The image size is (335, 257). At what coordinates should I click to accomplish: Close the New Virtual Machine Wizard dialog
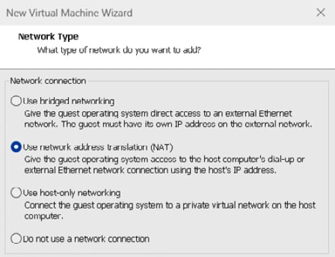321,12
